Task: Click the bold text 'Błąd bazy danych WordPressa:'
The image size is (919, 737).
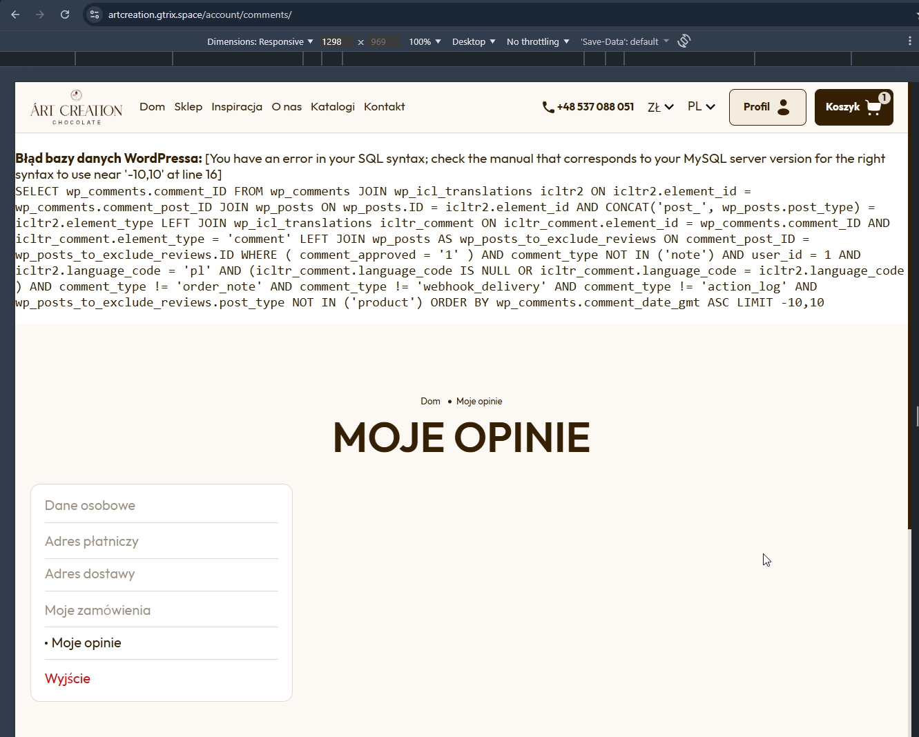Action: [108, 159]
